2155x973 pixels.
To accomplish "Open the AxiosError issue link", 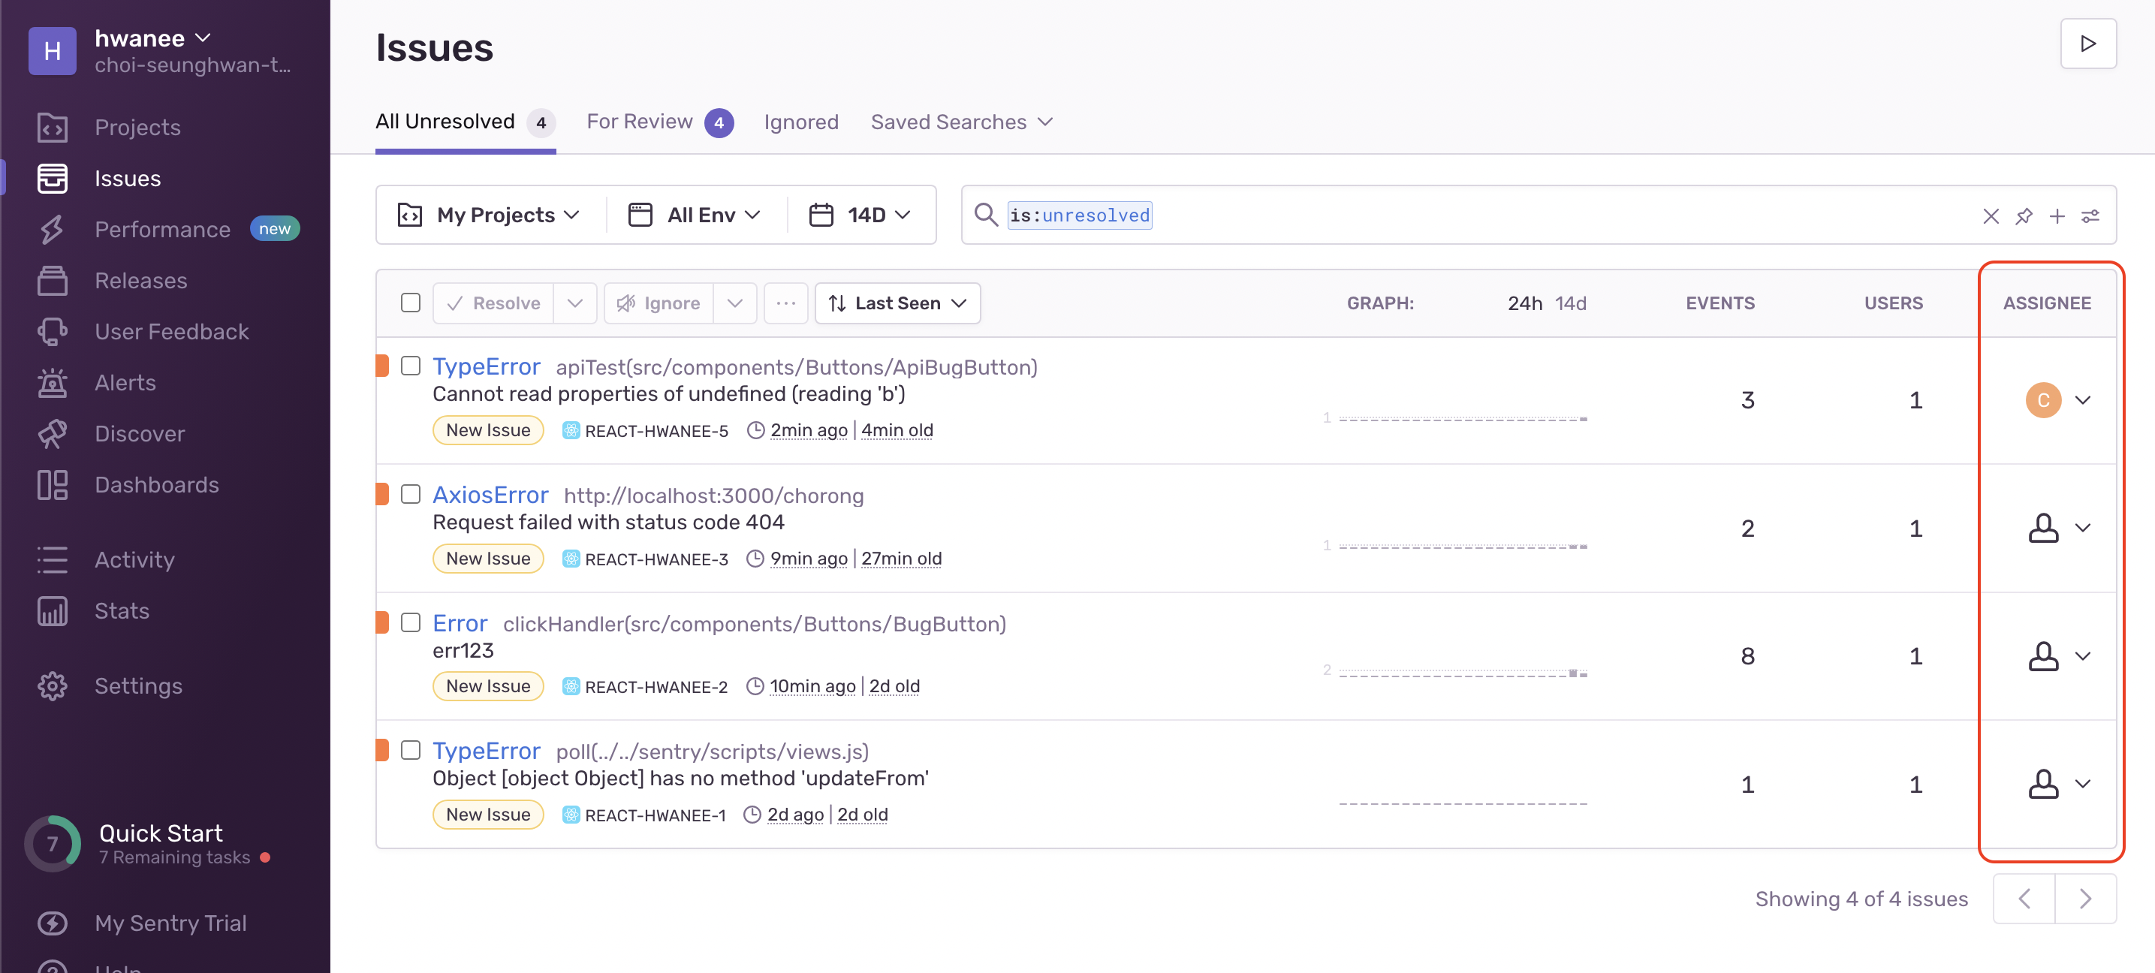I will pos(490,495).
